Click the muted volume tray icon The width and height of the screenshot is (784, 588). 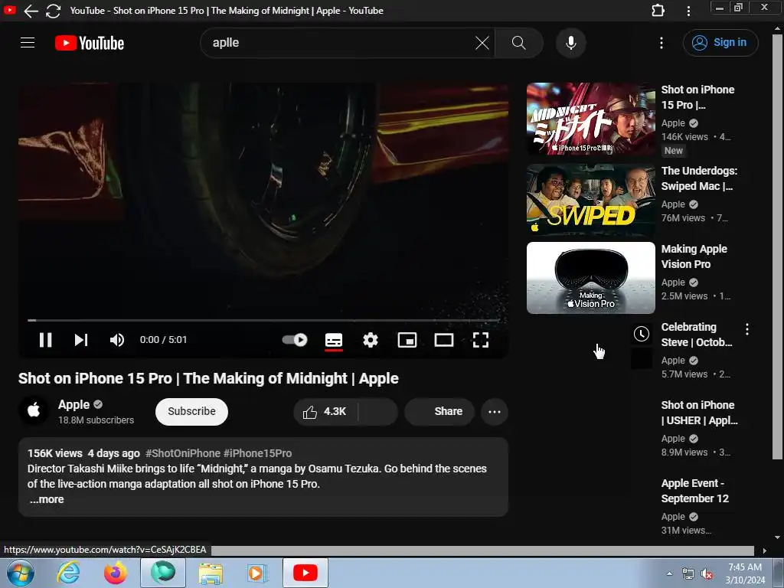click(x=707, y=574)
